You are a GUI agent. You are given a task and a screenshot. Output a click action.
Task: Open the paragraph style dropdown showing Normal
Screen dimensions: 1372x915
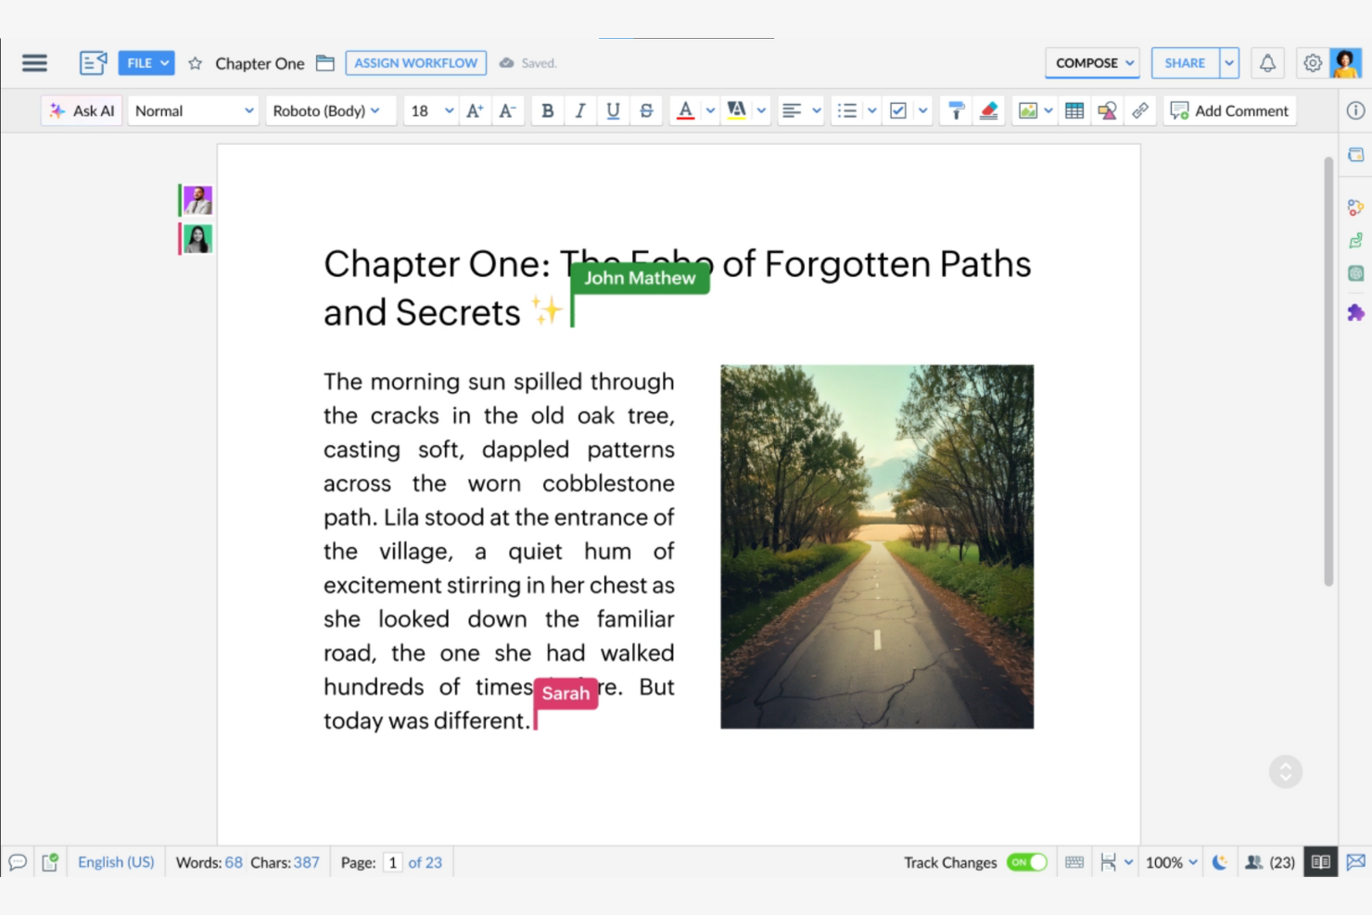click(192, 110)
